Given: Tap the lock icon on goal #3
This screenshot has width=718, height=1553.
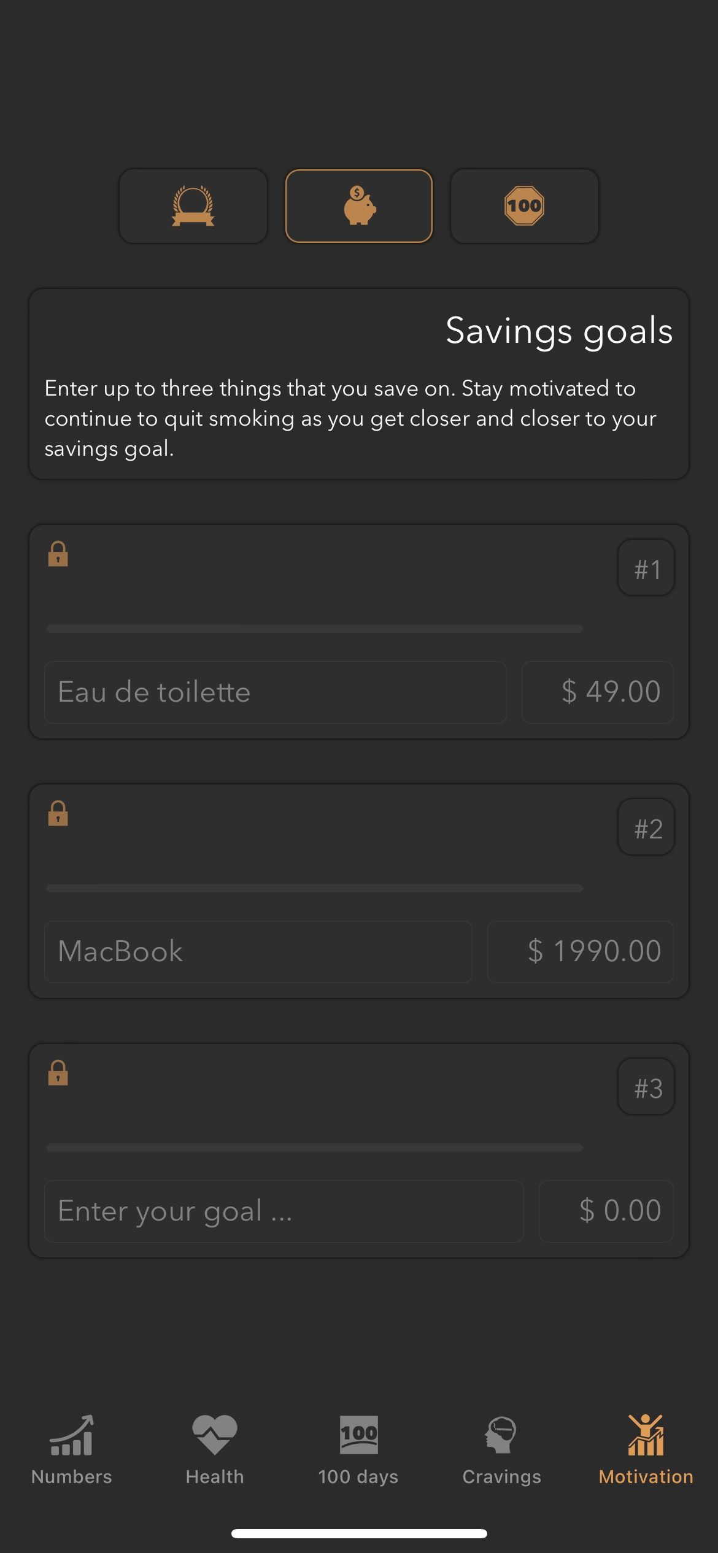Looking at the screenshot, I should point(58,1073).
